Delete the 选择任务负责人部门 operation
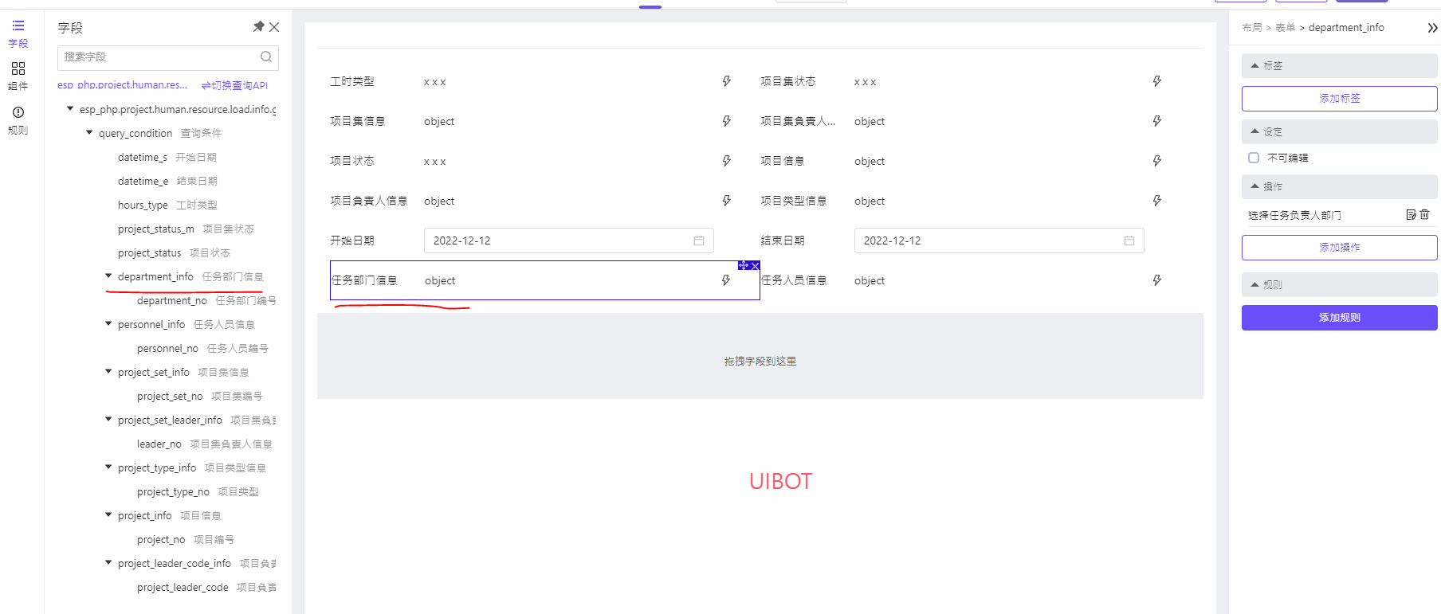Image resolution: width=1441 pixels, height=614 pixels. point(1425,214)
